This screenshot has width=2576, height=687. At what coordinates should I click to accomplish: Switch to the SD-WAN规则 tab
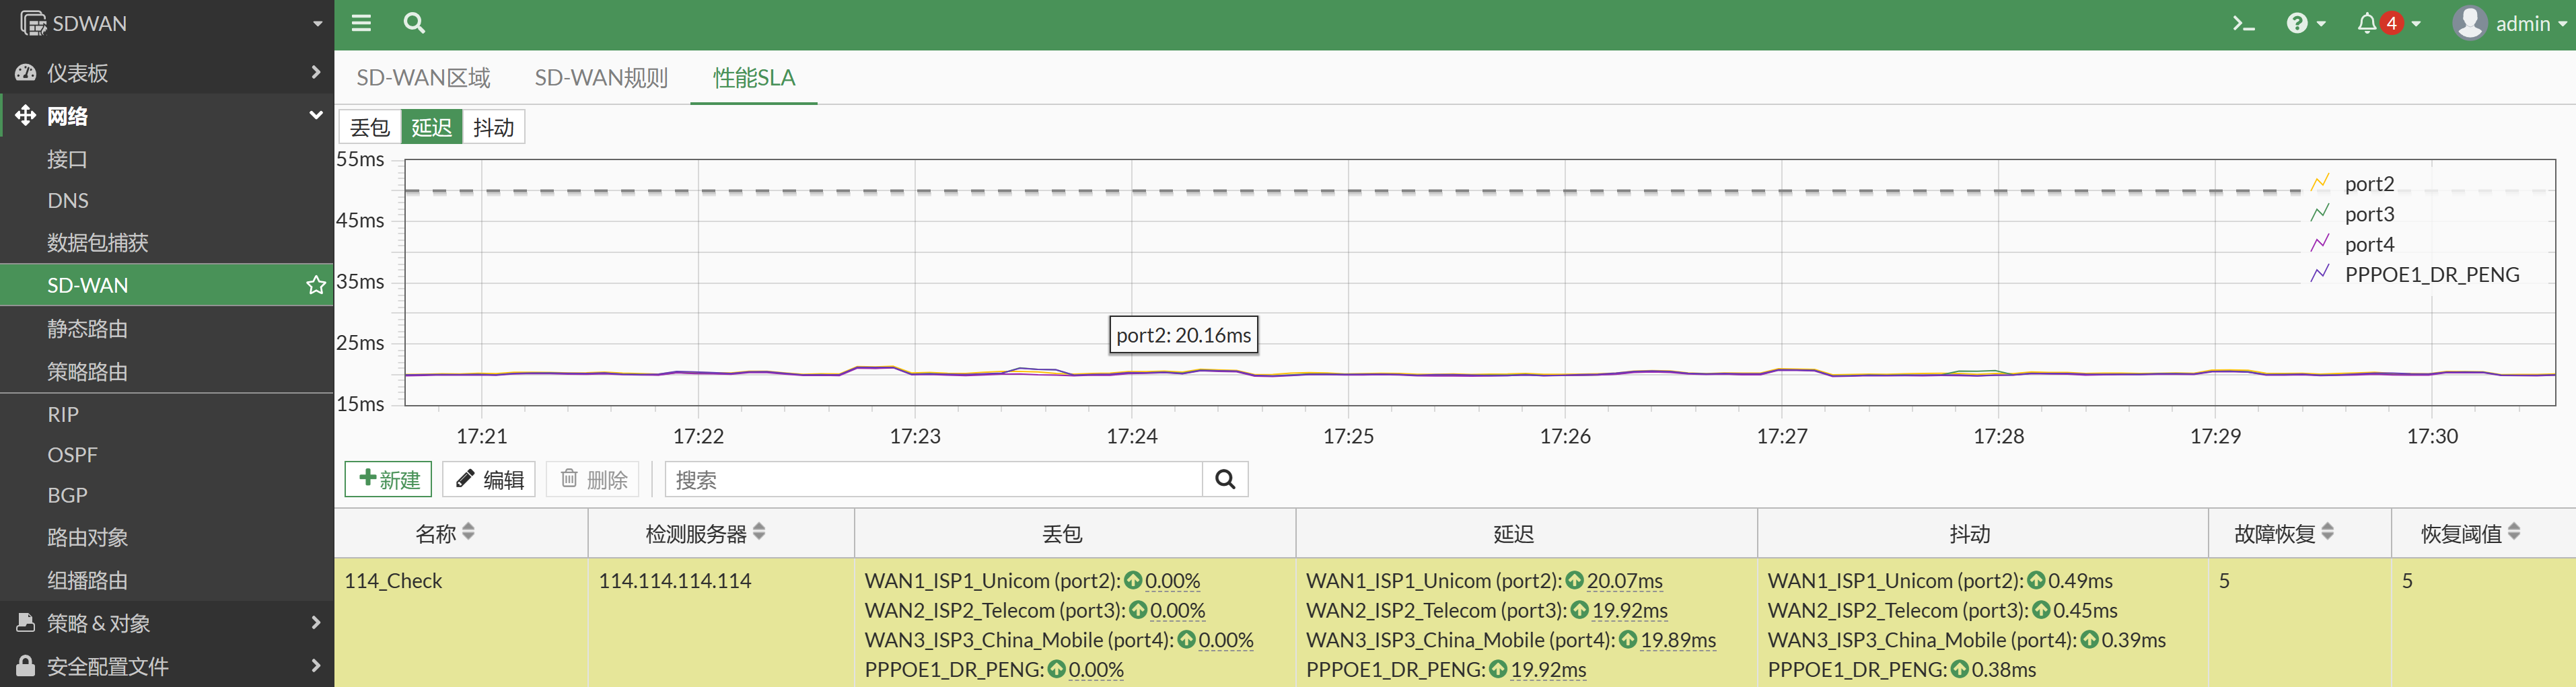pos(601,78)
